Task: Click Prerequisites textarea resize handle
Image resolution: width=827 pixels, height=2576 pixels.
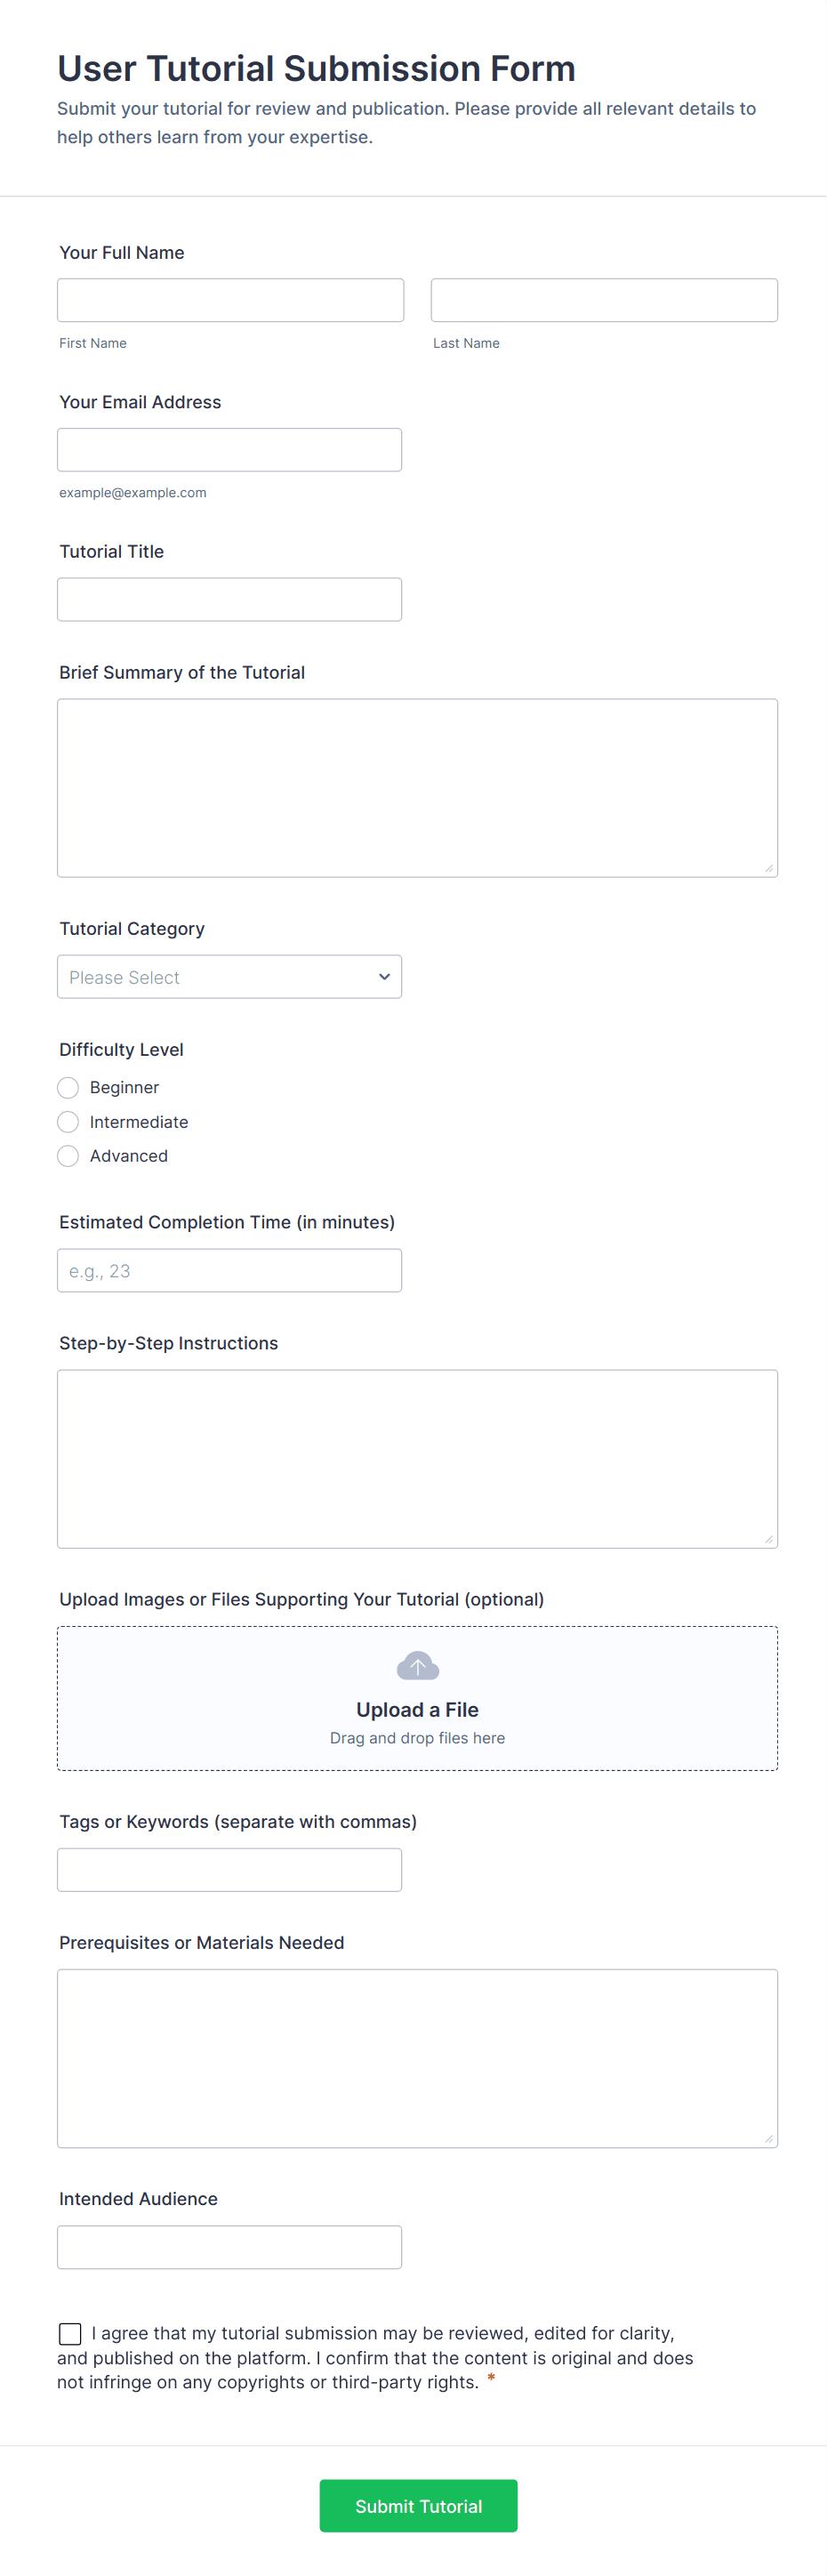Action: tap(768, 2138)
